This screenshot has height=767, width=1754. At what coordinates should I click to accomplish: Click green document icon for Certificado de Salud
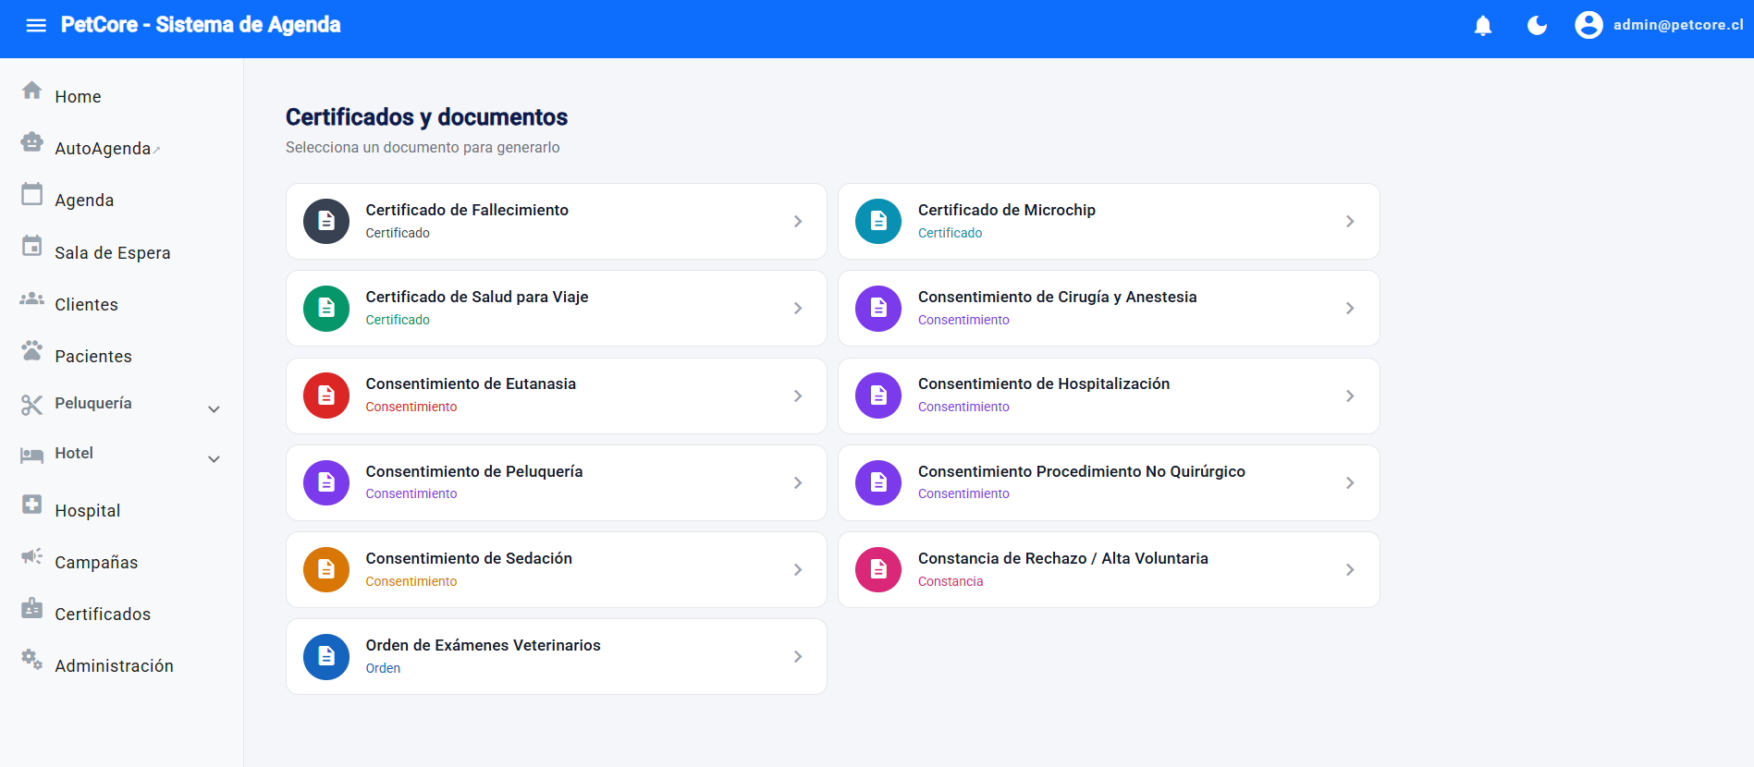326,308
